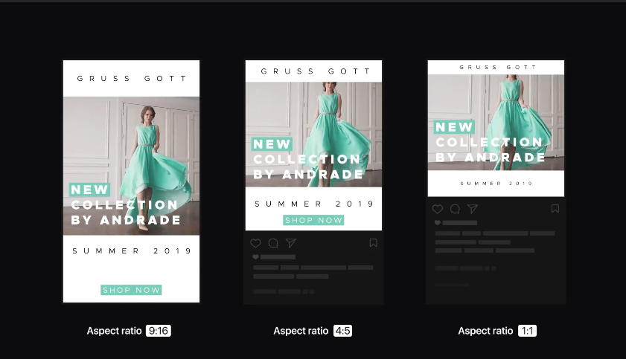Select the 1:1 aspect ratio badge

click(528, 331)
